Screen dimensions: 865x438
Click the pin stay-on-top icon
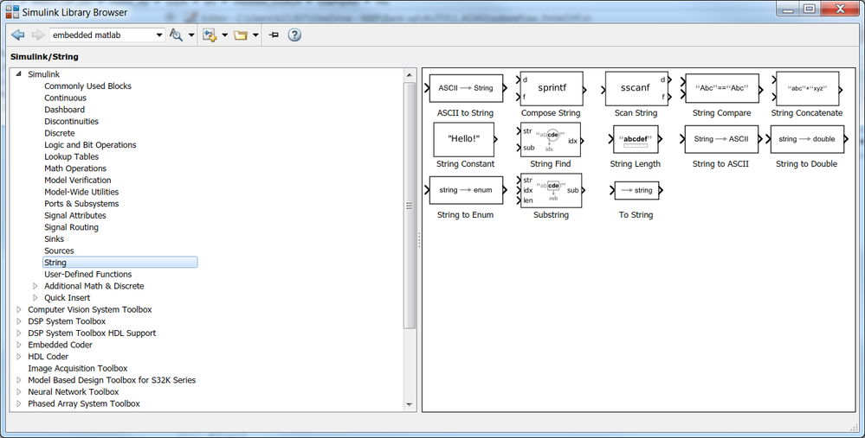point(274,35)
